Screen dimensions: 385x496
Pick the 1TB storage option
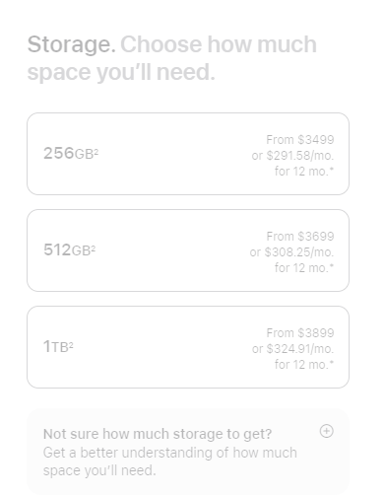click(x=188, y=347)
